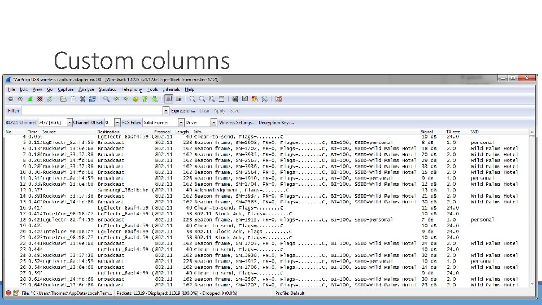Zoom in packet list text icon
This screenshot has width=542, height=305.
pos(192,99)
